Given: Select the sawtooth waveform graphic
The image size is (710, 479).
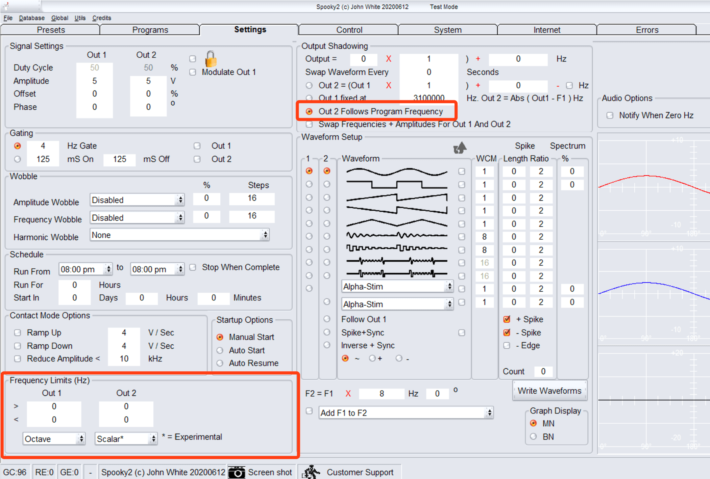Looking at the screenshot, I should [396, 197].
